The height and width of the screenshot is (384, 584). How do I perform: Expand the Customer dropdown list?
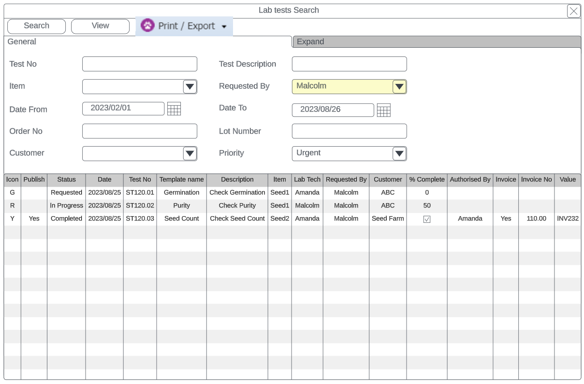point(190,153)
